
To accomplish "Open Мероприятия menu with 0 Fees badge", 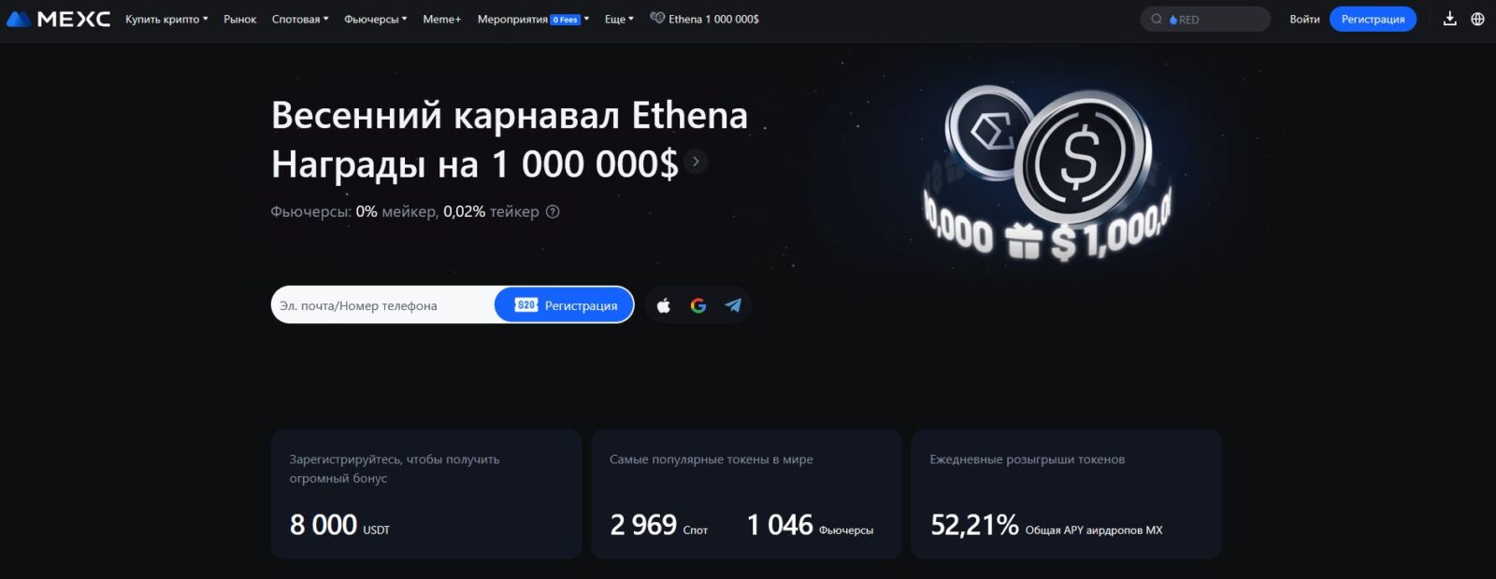I will tap(533, 19).
